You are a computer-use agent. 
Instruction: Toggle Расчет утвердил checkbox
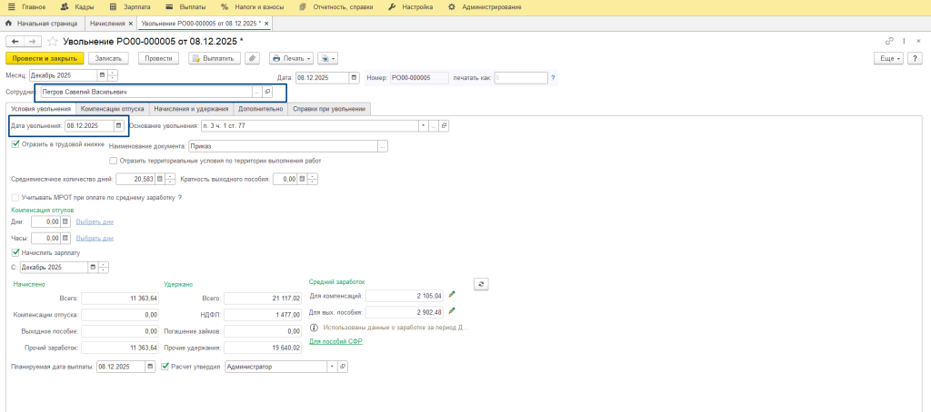[165, 367]
